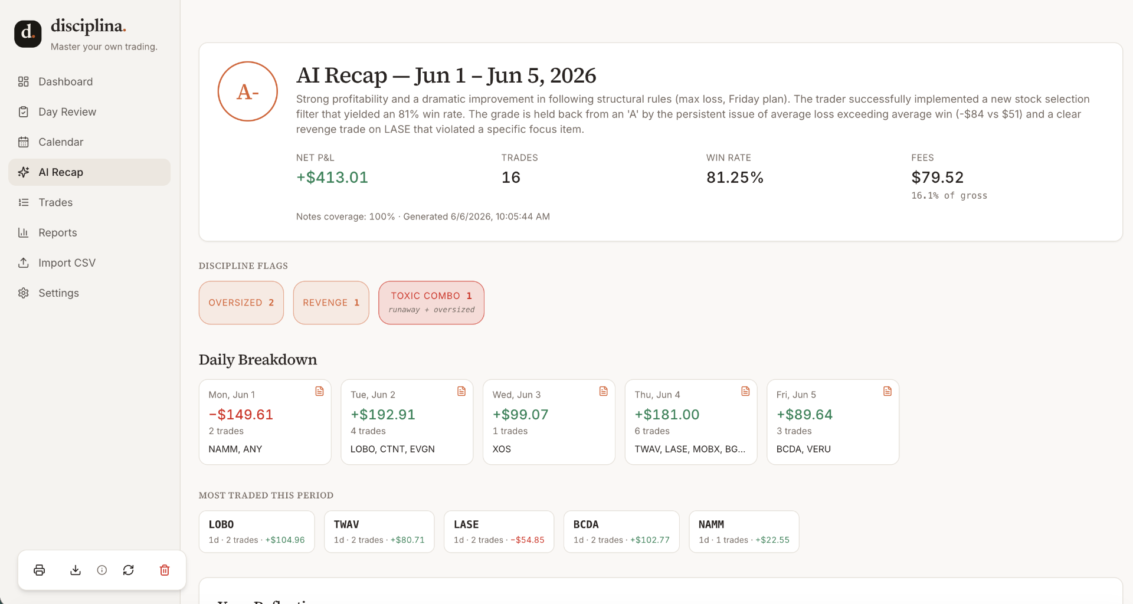Open the Wed, Jun 3 notes icon
Screen dimensions: 1133x604
[603, 392]
